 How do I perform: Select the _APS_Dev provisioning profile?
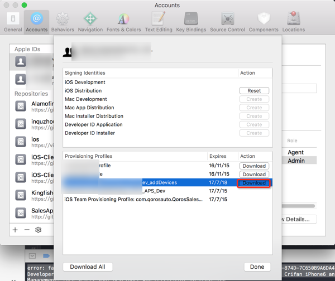coord(167,191)
